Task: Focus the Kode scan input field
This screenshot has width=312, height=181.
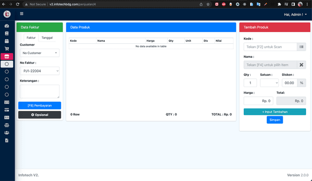Action: (270, 47)
